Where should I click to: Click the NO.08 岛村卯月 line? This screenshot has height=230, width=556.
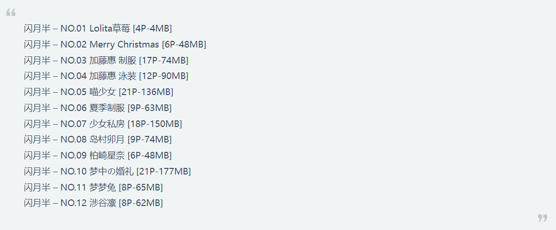coord(98,139)
